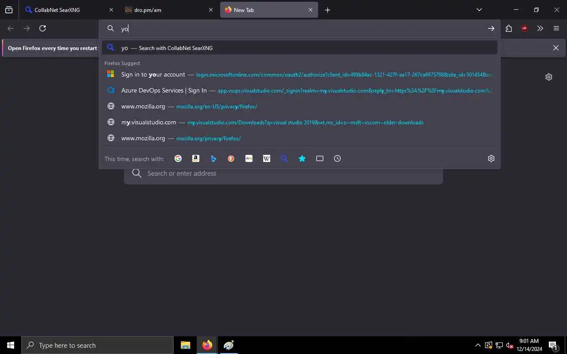The width and height of the screenshot is (567, 354).
Task: Personalize new tab gear icon
Action: coord(549,77)
